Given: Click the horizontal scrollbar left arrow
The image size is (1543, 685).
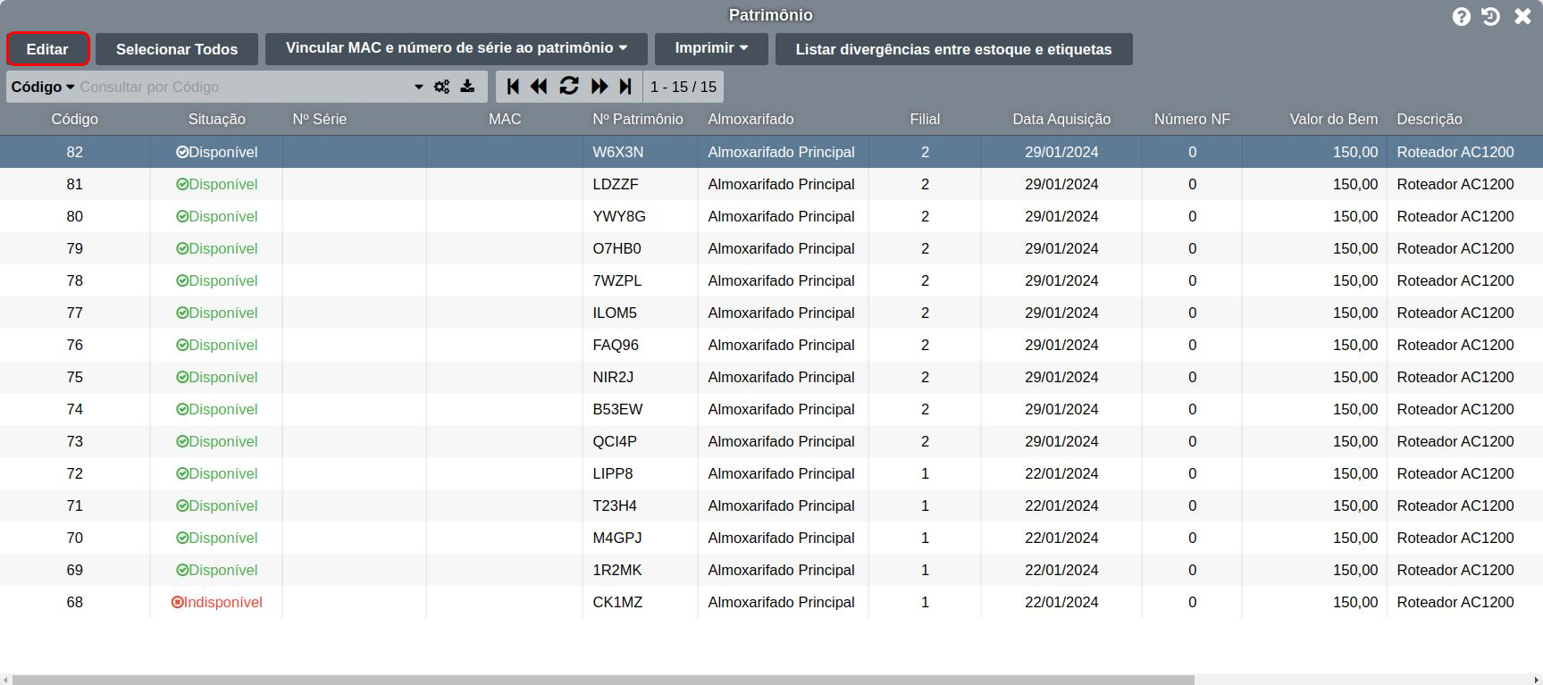Looking at the screenshot, I should pyautogui.click(x=5, y=680).
